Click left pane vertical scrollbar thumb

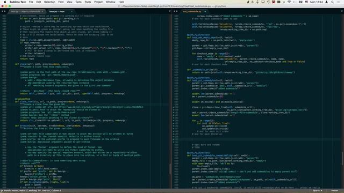coord(170,169)
